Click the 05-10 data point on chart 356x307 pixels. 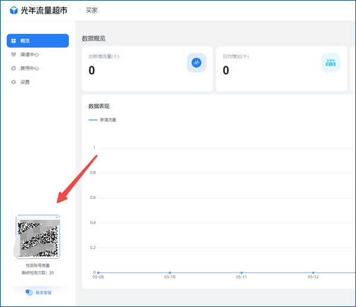[x=170, y=273]
